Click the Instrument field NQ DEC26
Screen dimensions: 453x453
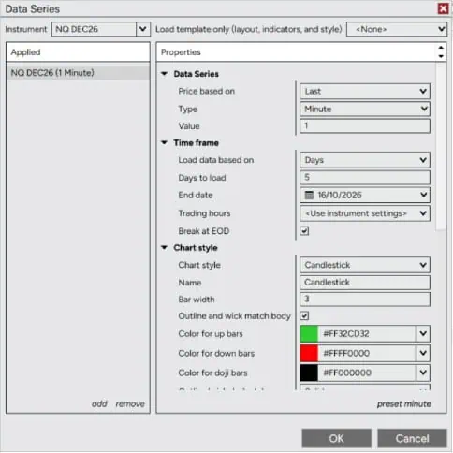coord(94,29)
